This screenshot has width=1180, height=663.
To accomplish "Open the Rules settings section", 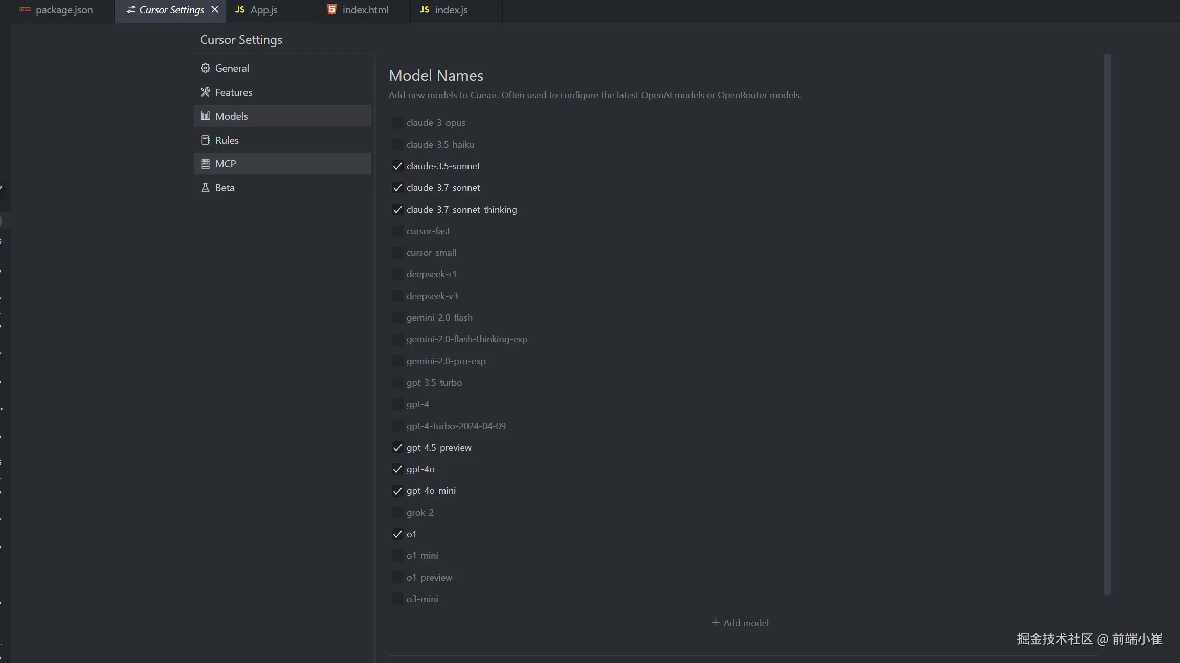I will (282, 140).
